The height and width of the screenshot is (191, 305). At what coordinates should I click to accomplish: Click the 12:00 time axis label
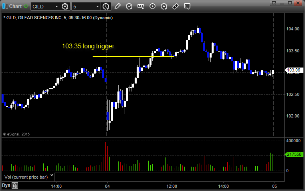pyautogui.click(x=172, y=186)
